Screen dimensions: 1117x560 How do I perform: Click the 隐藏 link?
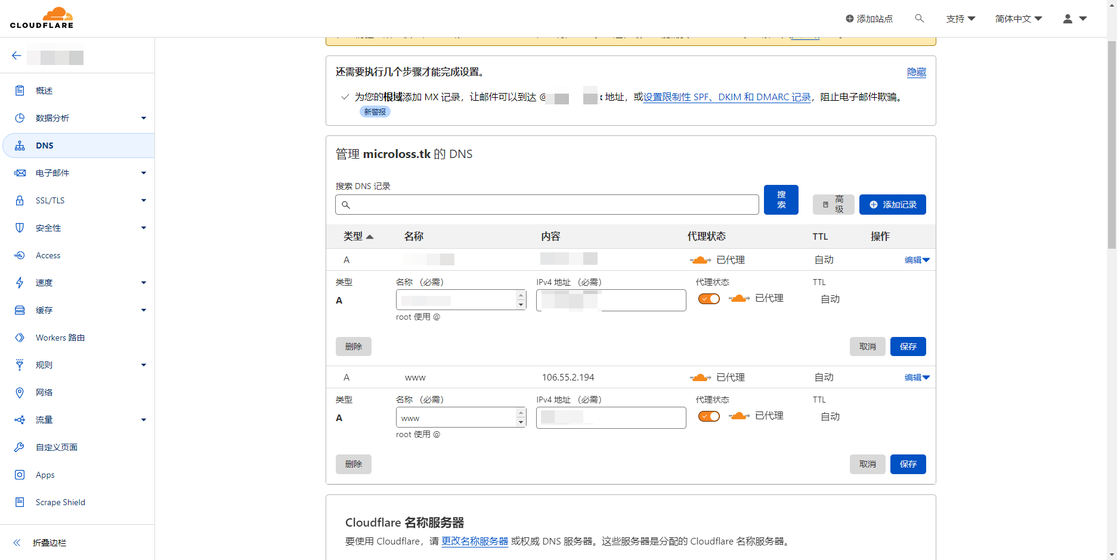pos(917,72)
